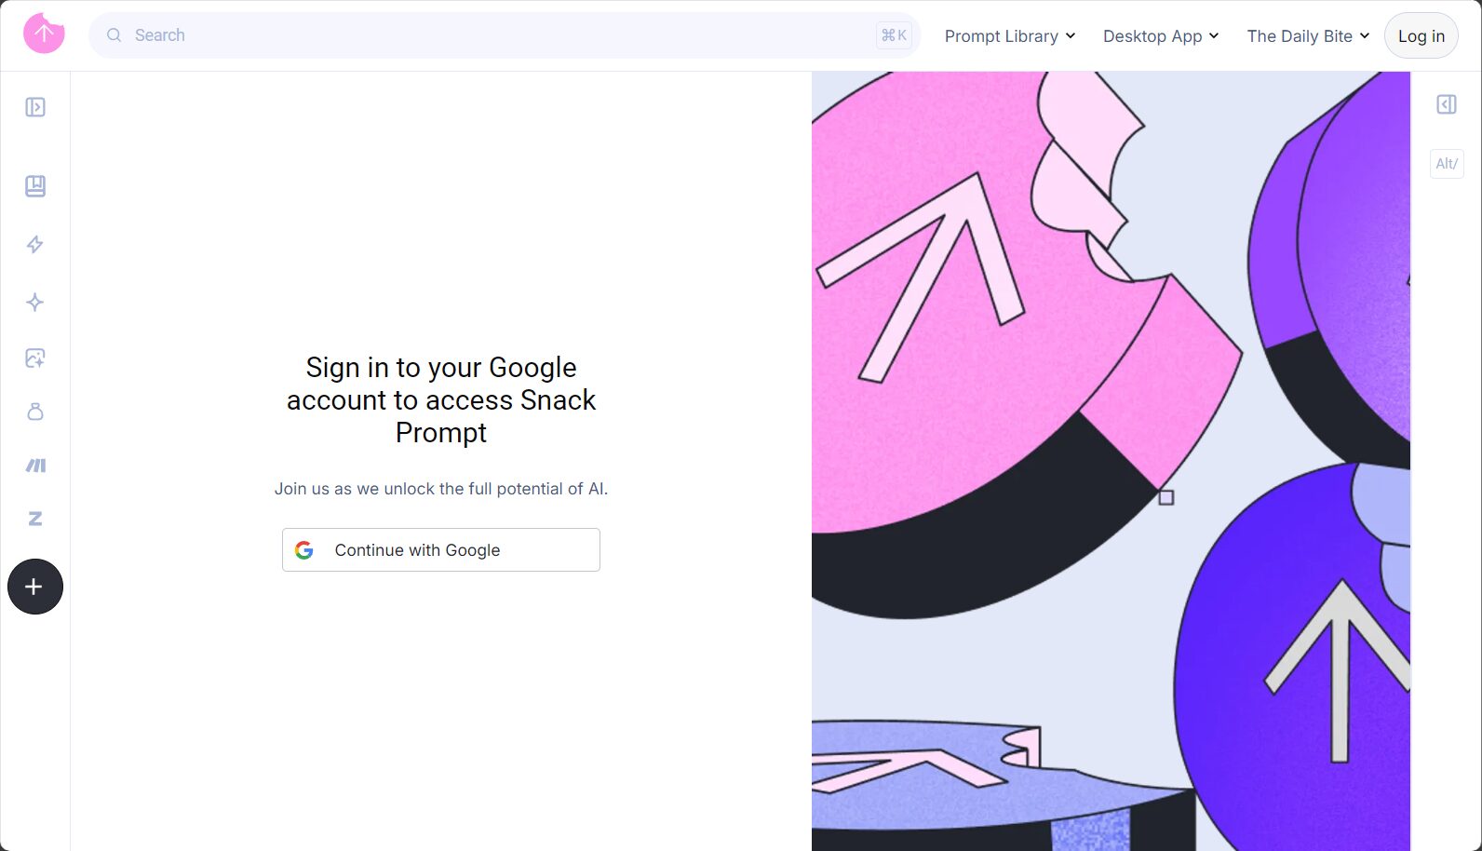Open the sparkle star sidebar icon
This screenshot has width=1482, height=851.
click(x=35, y=302)
